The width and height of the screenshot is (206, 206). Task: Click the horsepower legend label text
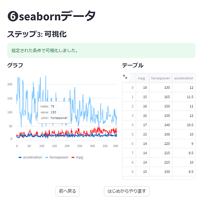click(x=59, y=157)
